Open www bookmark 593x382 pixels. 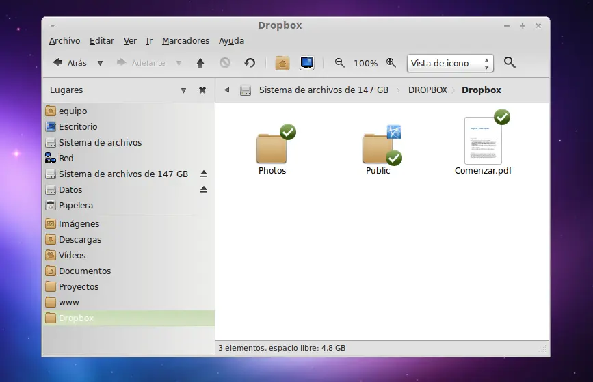pyautogui.click(x=129, y=302)
